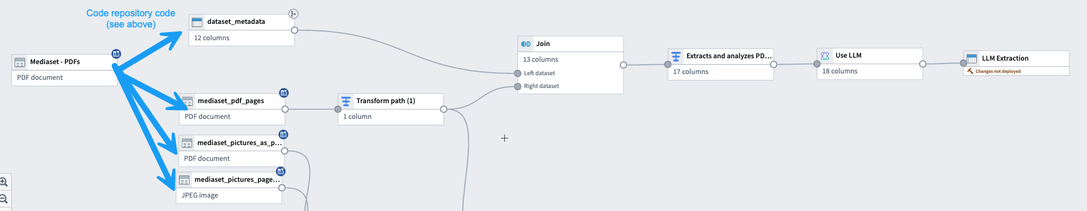Image resolution: width=1087 pixels, height=211 pixels.
Task: Click the LLM Extraction dataset icon
Action: [x=972, y=58]
